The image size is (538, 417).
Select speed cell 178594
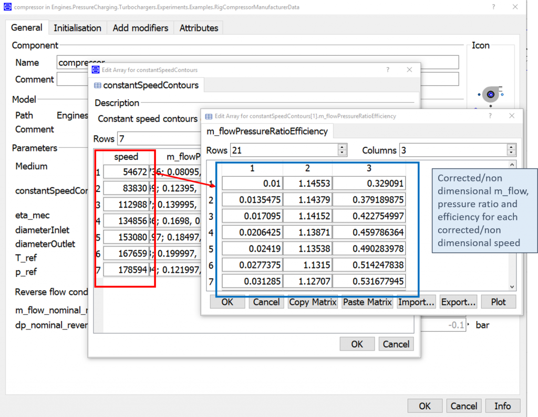[x=126, y=270]
